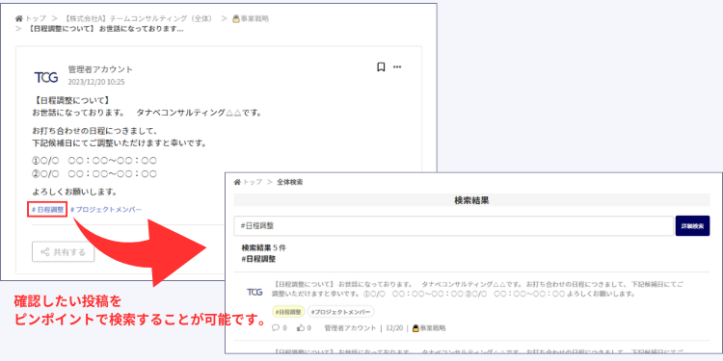
Task: Click the home icon in the search results breadcrumb
Action: [237, 182]
